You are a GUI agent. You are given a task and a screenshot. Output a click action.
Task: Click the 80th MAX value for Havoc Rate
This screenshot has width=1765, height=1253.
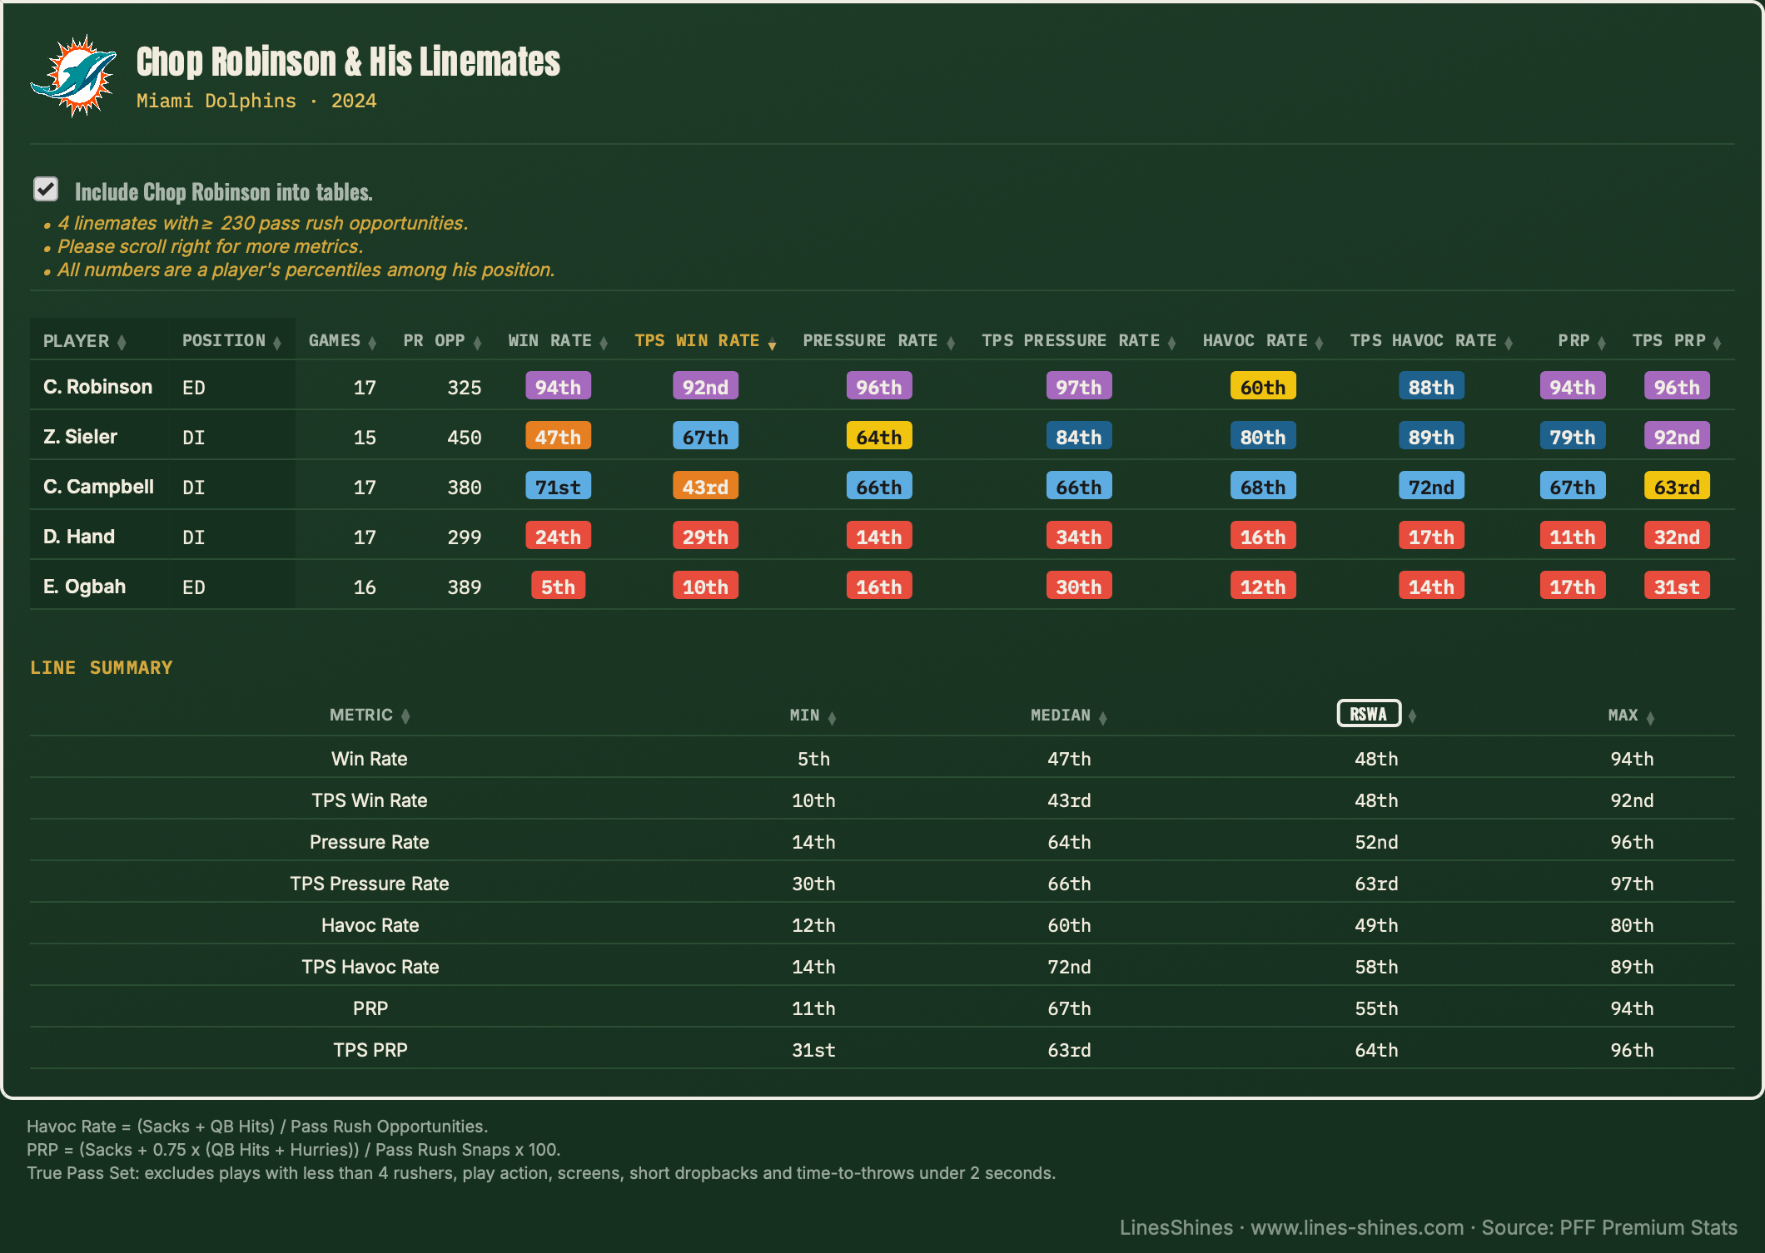pyautogui.click(x=1632, y=925)
